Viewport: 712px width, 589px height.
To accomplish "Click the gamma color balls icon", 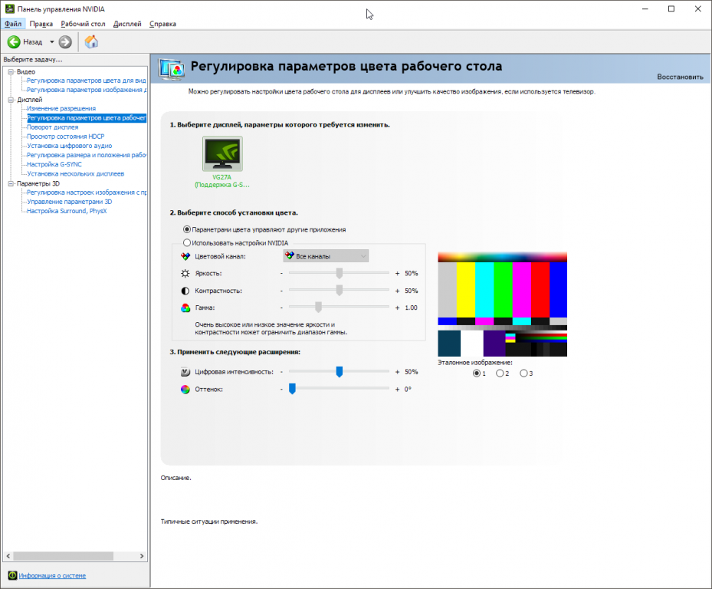I will [185, 308].
